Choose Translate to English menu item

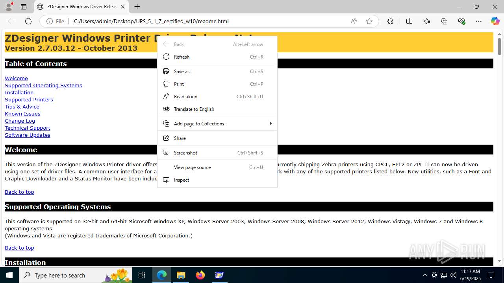click(x=217, y=109)
